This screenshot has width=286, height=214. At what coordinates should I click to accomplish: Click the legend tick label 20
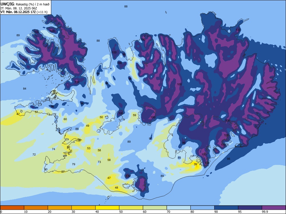coord(49,212)
